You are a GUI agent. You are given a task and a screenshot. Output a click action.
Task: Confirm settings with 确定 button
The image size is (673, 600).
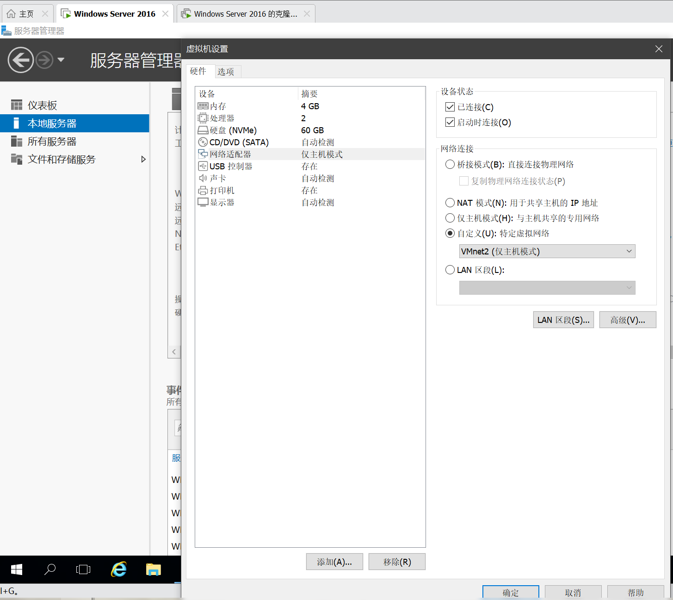coord(511,592)
